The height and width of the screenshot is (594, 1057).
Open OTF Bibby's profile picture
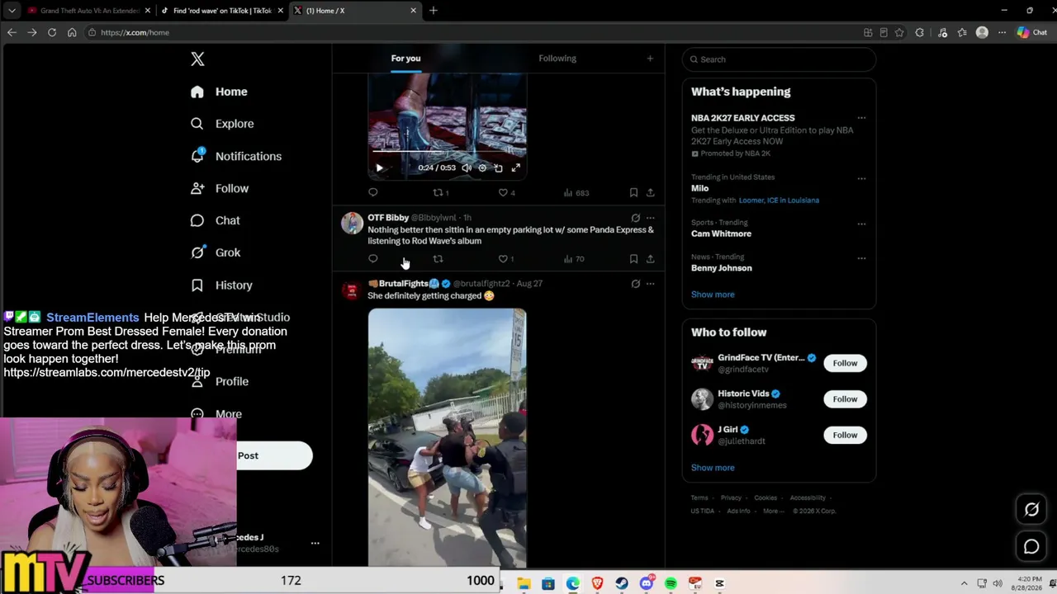352,223
